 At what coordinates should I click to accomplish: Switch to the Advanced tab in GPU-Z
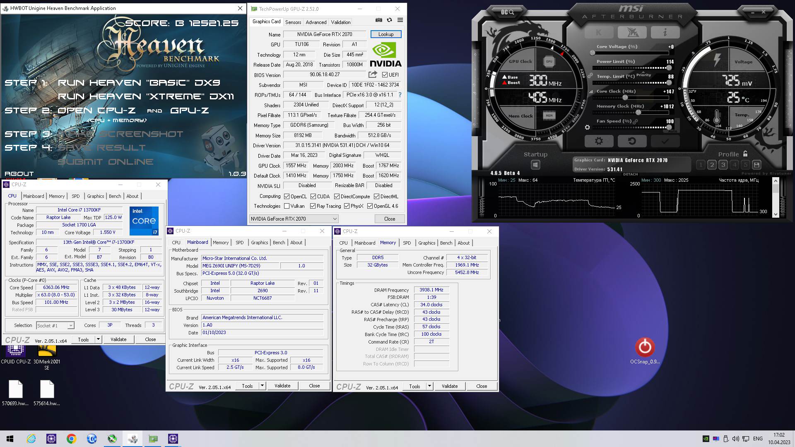pyautogui.click(x=316, y=22)
